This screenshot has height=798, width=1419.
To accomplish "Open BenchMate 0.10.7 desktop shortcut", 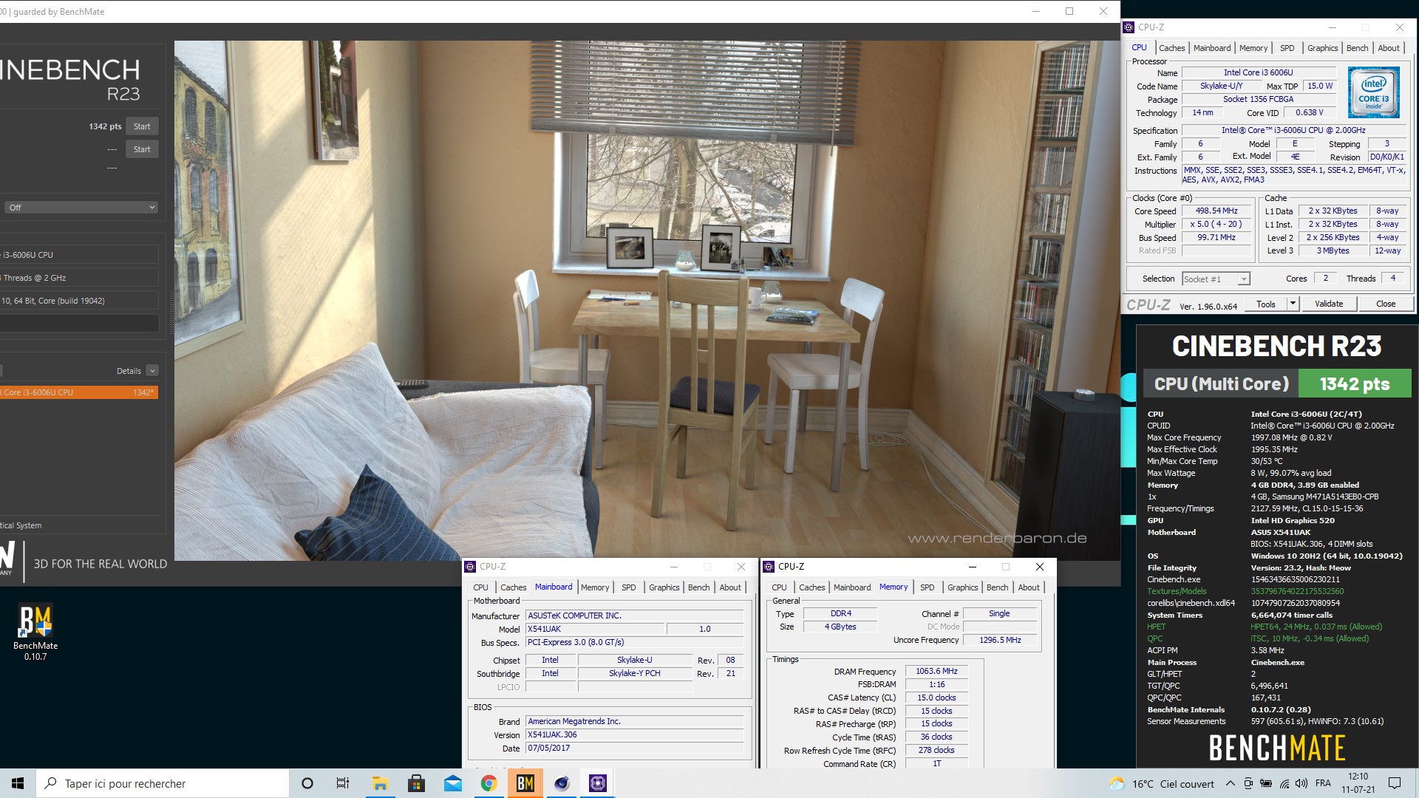I will tap(35, 632).
